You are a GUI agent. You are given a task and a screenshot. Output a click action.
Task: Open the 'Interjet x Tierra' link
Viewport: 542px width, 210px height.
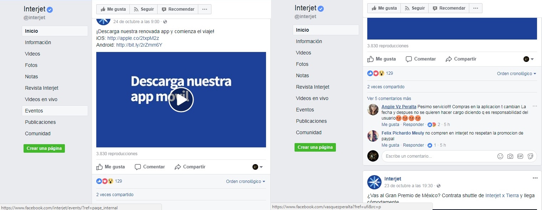point(502,195)
